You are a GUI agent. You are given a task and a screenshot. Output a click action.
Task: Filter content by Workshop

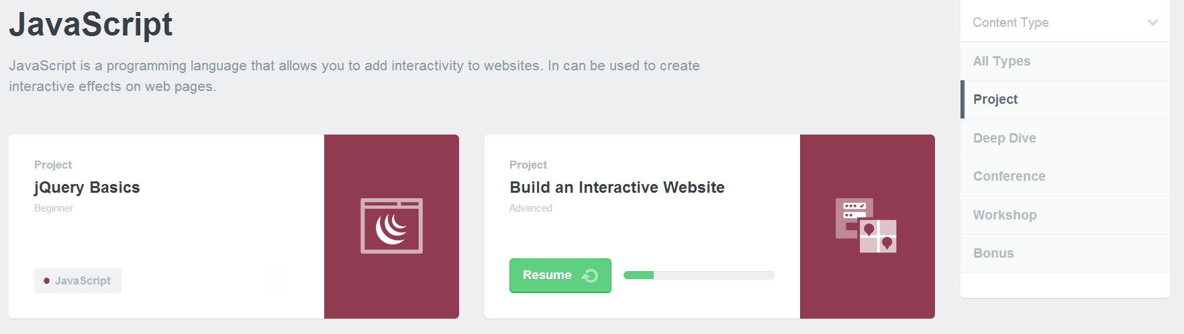coord(1005,216)
